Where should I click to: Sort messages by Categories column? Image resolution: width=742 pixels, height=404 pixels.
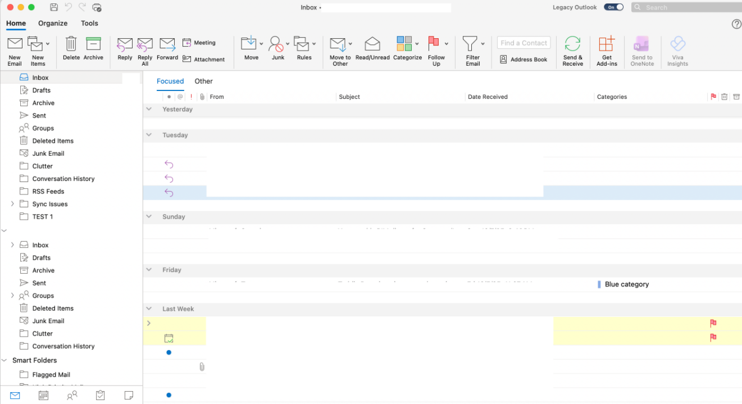click(x=612, y=97)
